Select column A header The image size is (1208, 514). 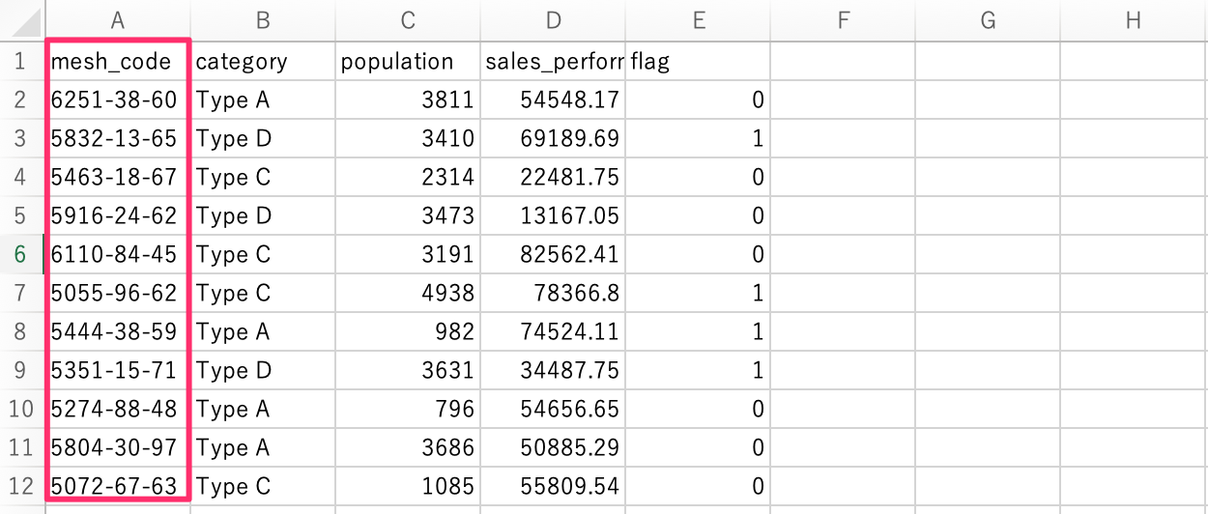(x=118, y=20)
